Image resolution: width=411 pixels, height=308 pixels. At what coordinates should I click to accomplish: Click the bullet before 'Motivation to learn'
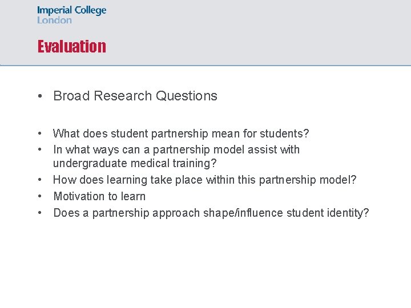[x=40, y=196]
